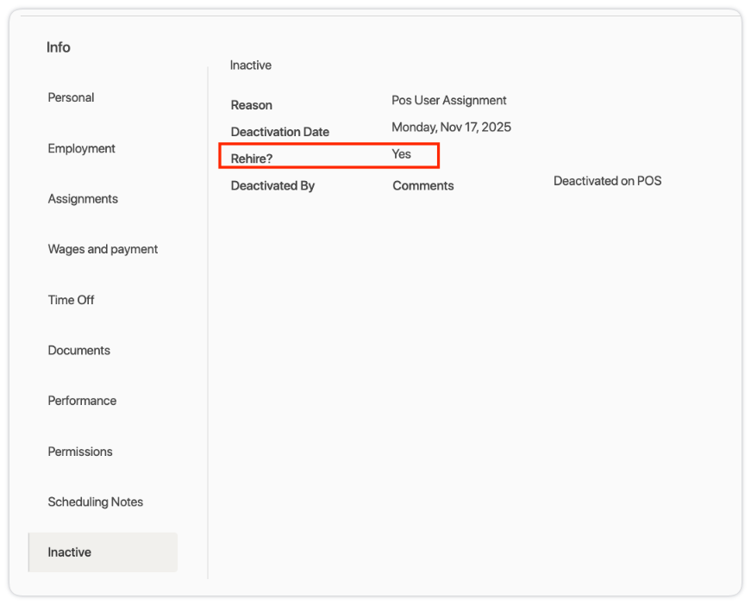Switch to the Employment section
Image resolution: width=751 pixels, height=605 pixels.
click(x=82, y=148)
